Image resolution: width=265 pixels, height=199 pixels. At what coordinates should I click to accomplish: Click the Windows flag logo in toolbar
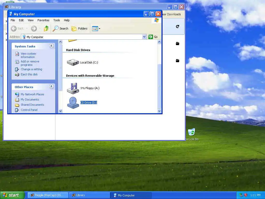point(157,20)
